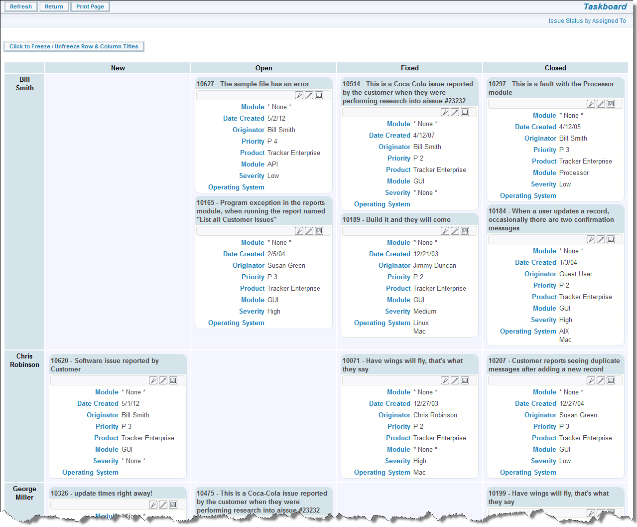This screenshot has height=527, width=637.
Task: Click the pencil edit icon on issue 10297
Action: click(601, 104)
